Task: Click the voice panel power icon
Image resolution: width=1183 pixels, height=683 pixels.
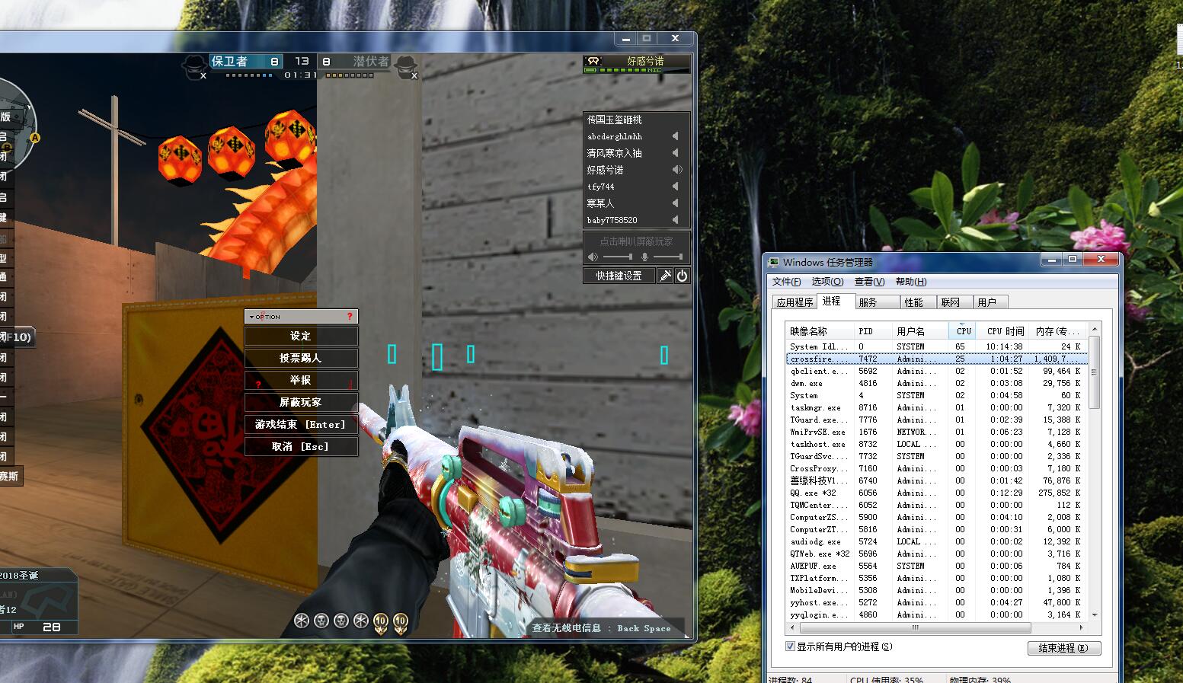Action: coord(683,276)
